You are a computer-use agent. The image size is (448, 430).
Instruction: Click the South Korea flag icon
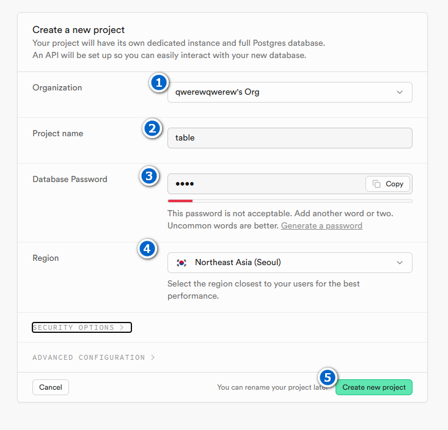(182, 263)
